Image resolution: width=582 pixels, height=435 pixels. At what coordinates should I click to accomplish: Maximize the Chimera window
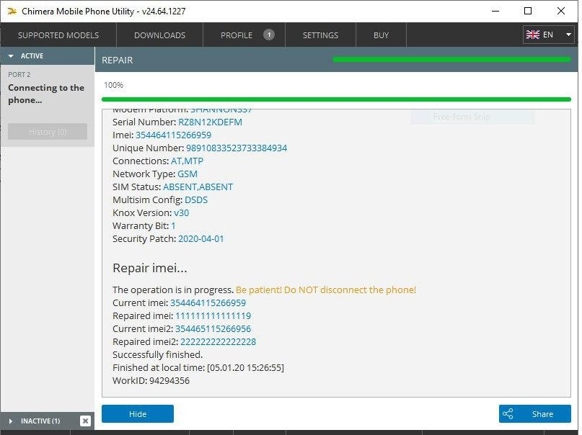(x=528, y=11)
